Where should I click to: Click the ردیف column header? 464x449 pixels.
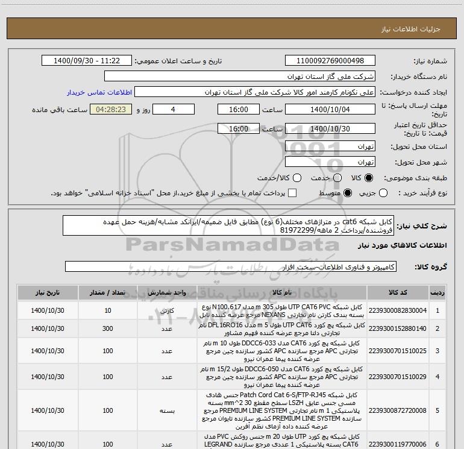click(x=437, y=293)
